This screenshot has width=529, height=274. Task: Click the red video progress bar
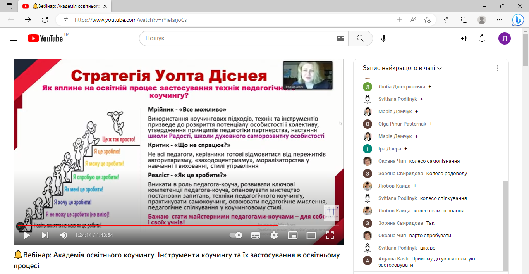[155, 225]
